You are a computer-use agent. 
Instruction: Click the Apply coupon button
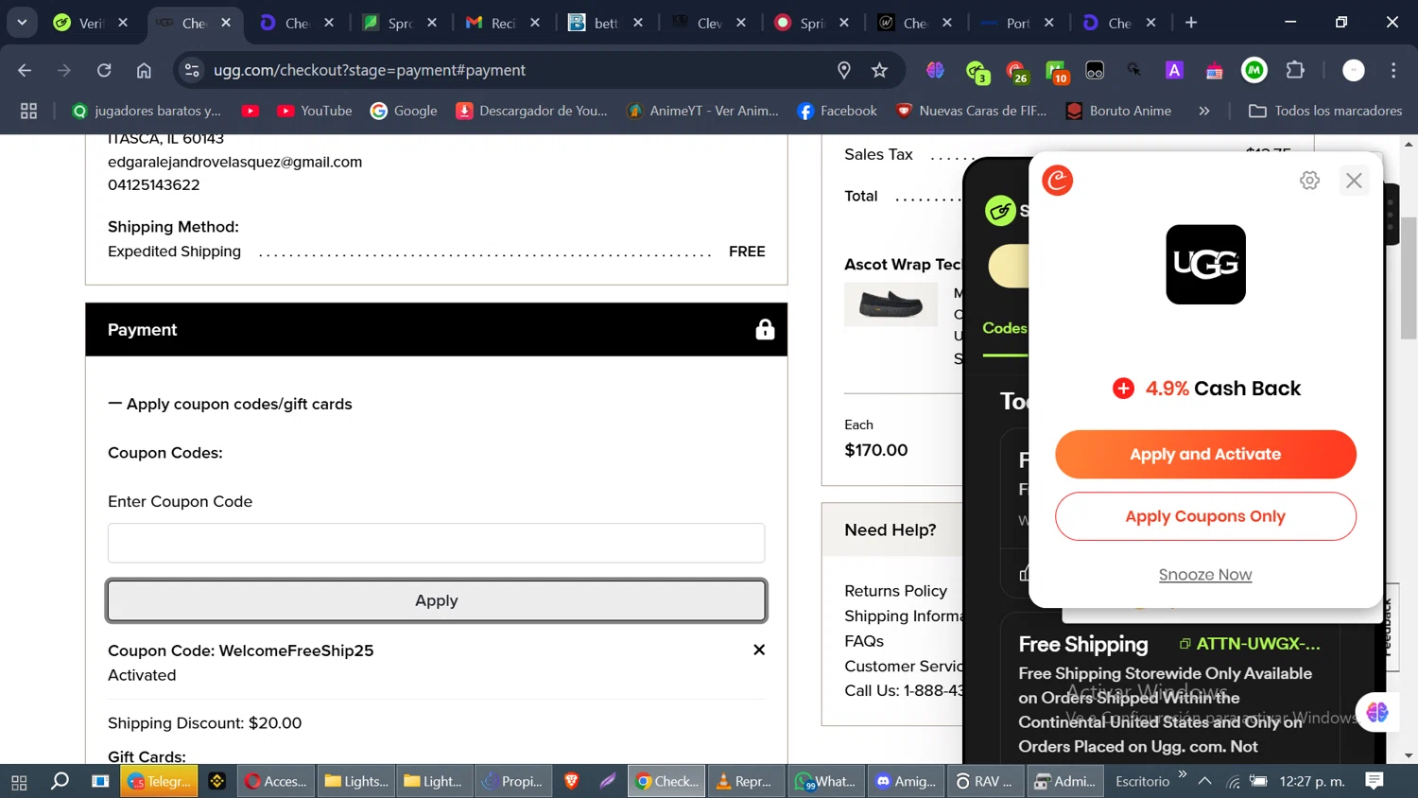point(437,600)
